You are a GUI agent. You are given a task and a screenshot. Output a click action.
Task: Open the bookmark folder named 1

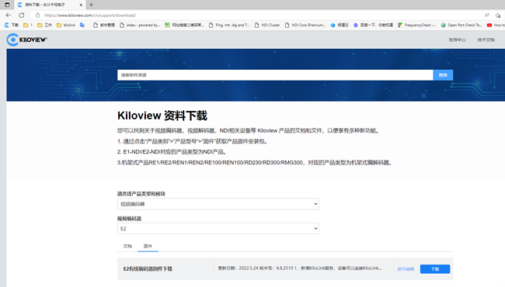[x=28, y=25]
